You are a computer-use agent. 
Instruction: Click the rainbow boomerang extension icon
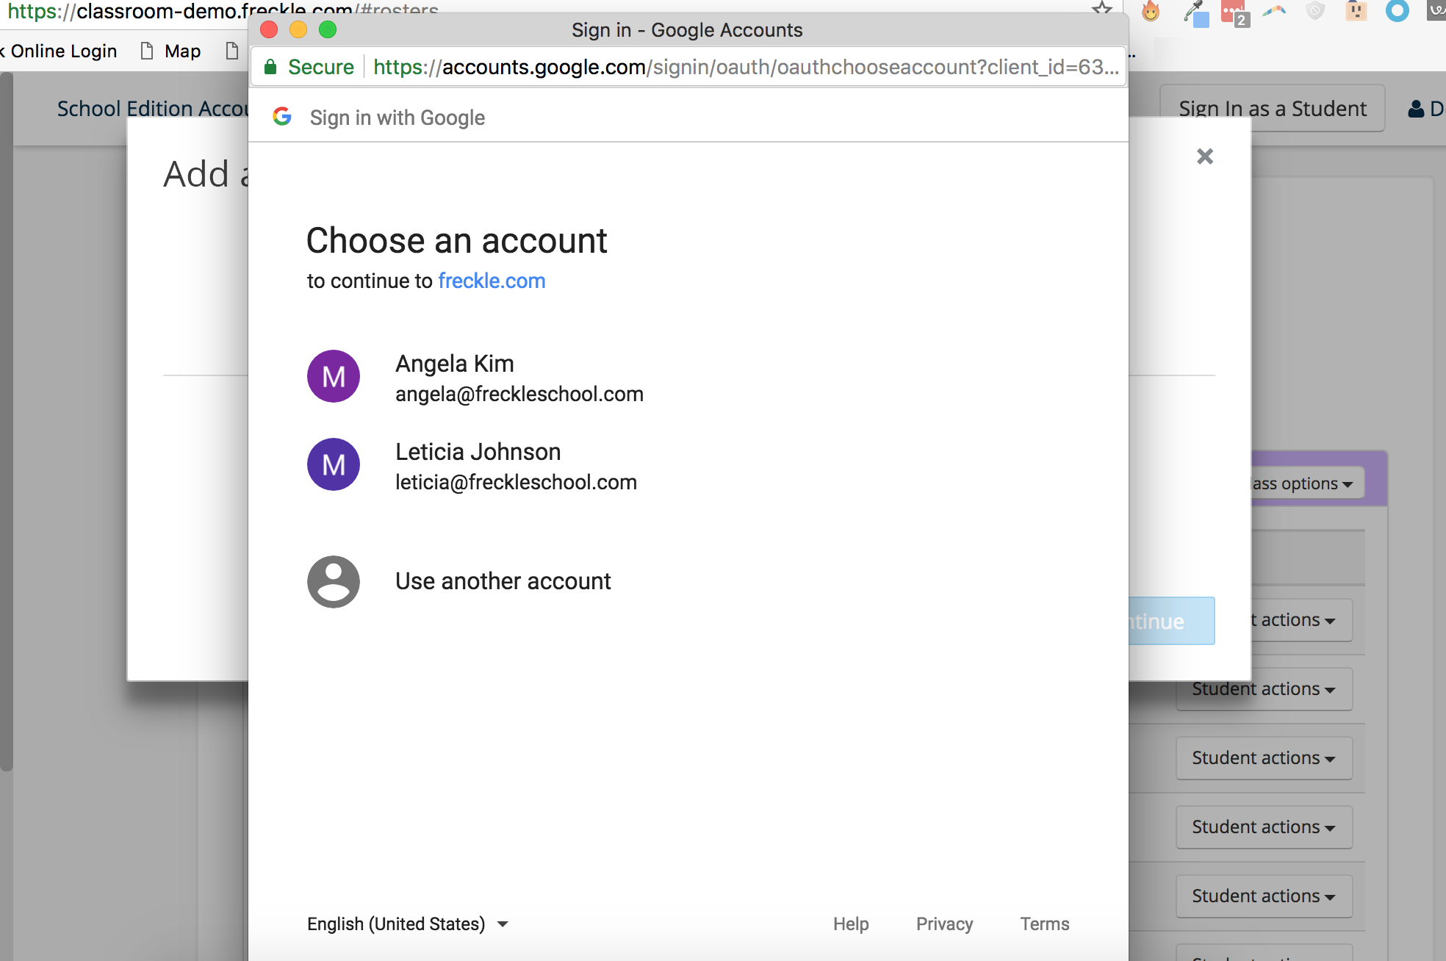point(1275,11)
